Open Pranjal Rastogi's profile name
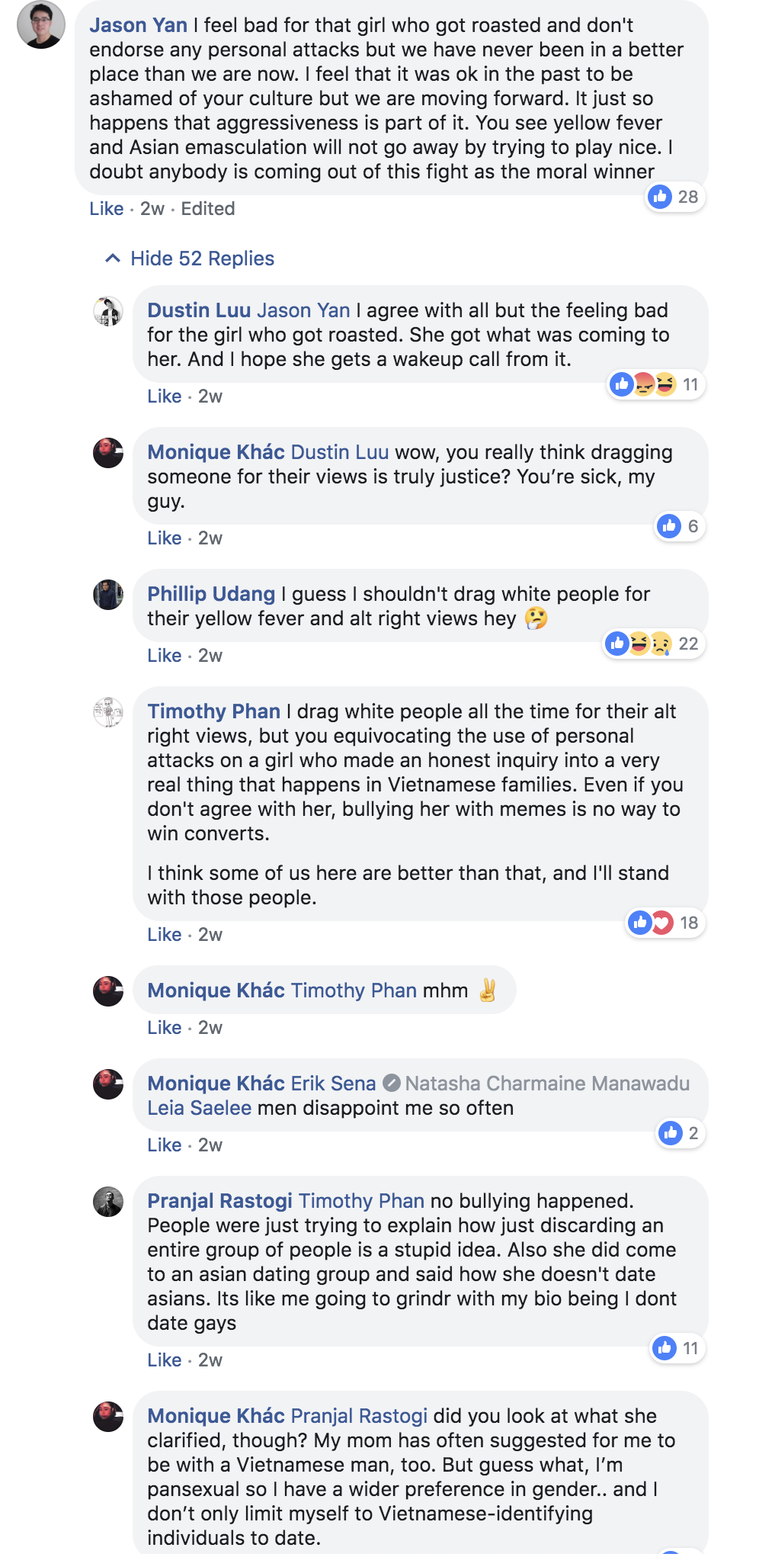The image size is (759, 1554). pyautogui.click(x=219, y=1201)
